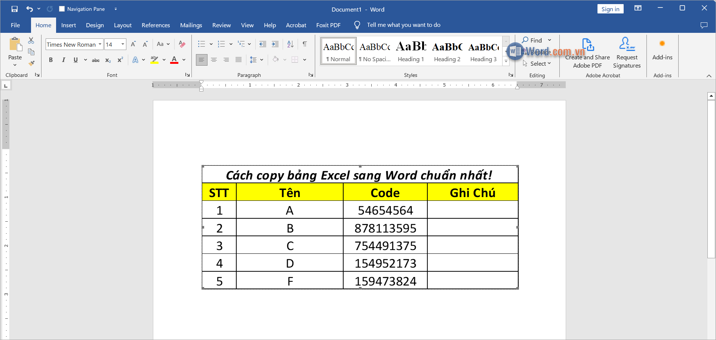Activate the Format Painter brush
The height and width of the screenshot is (340, 716).
click(31, 63)
